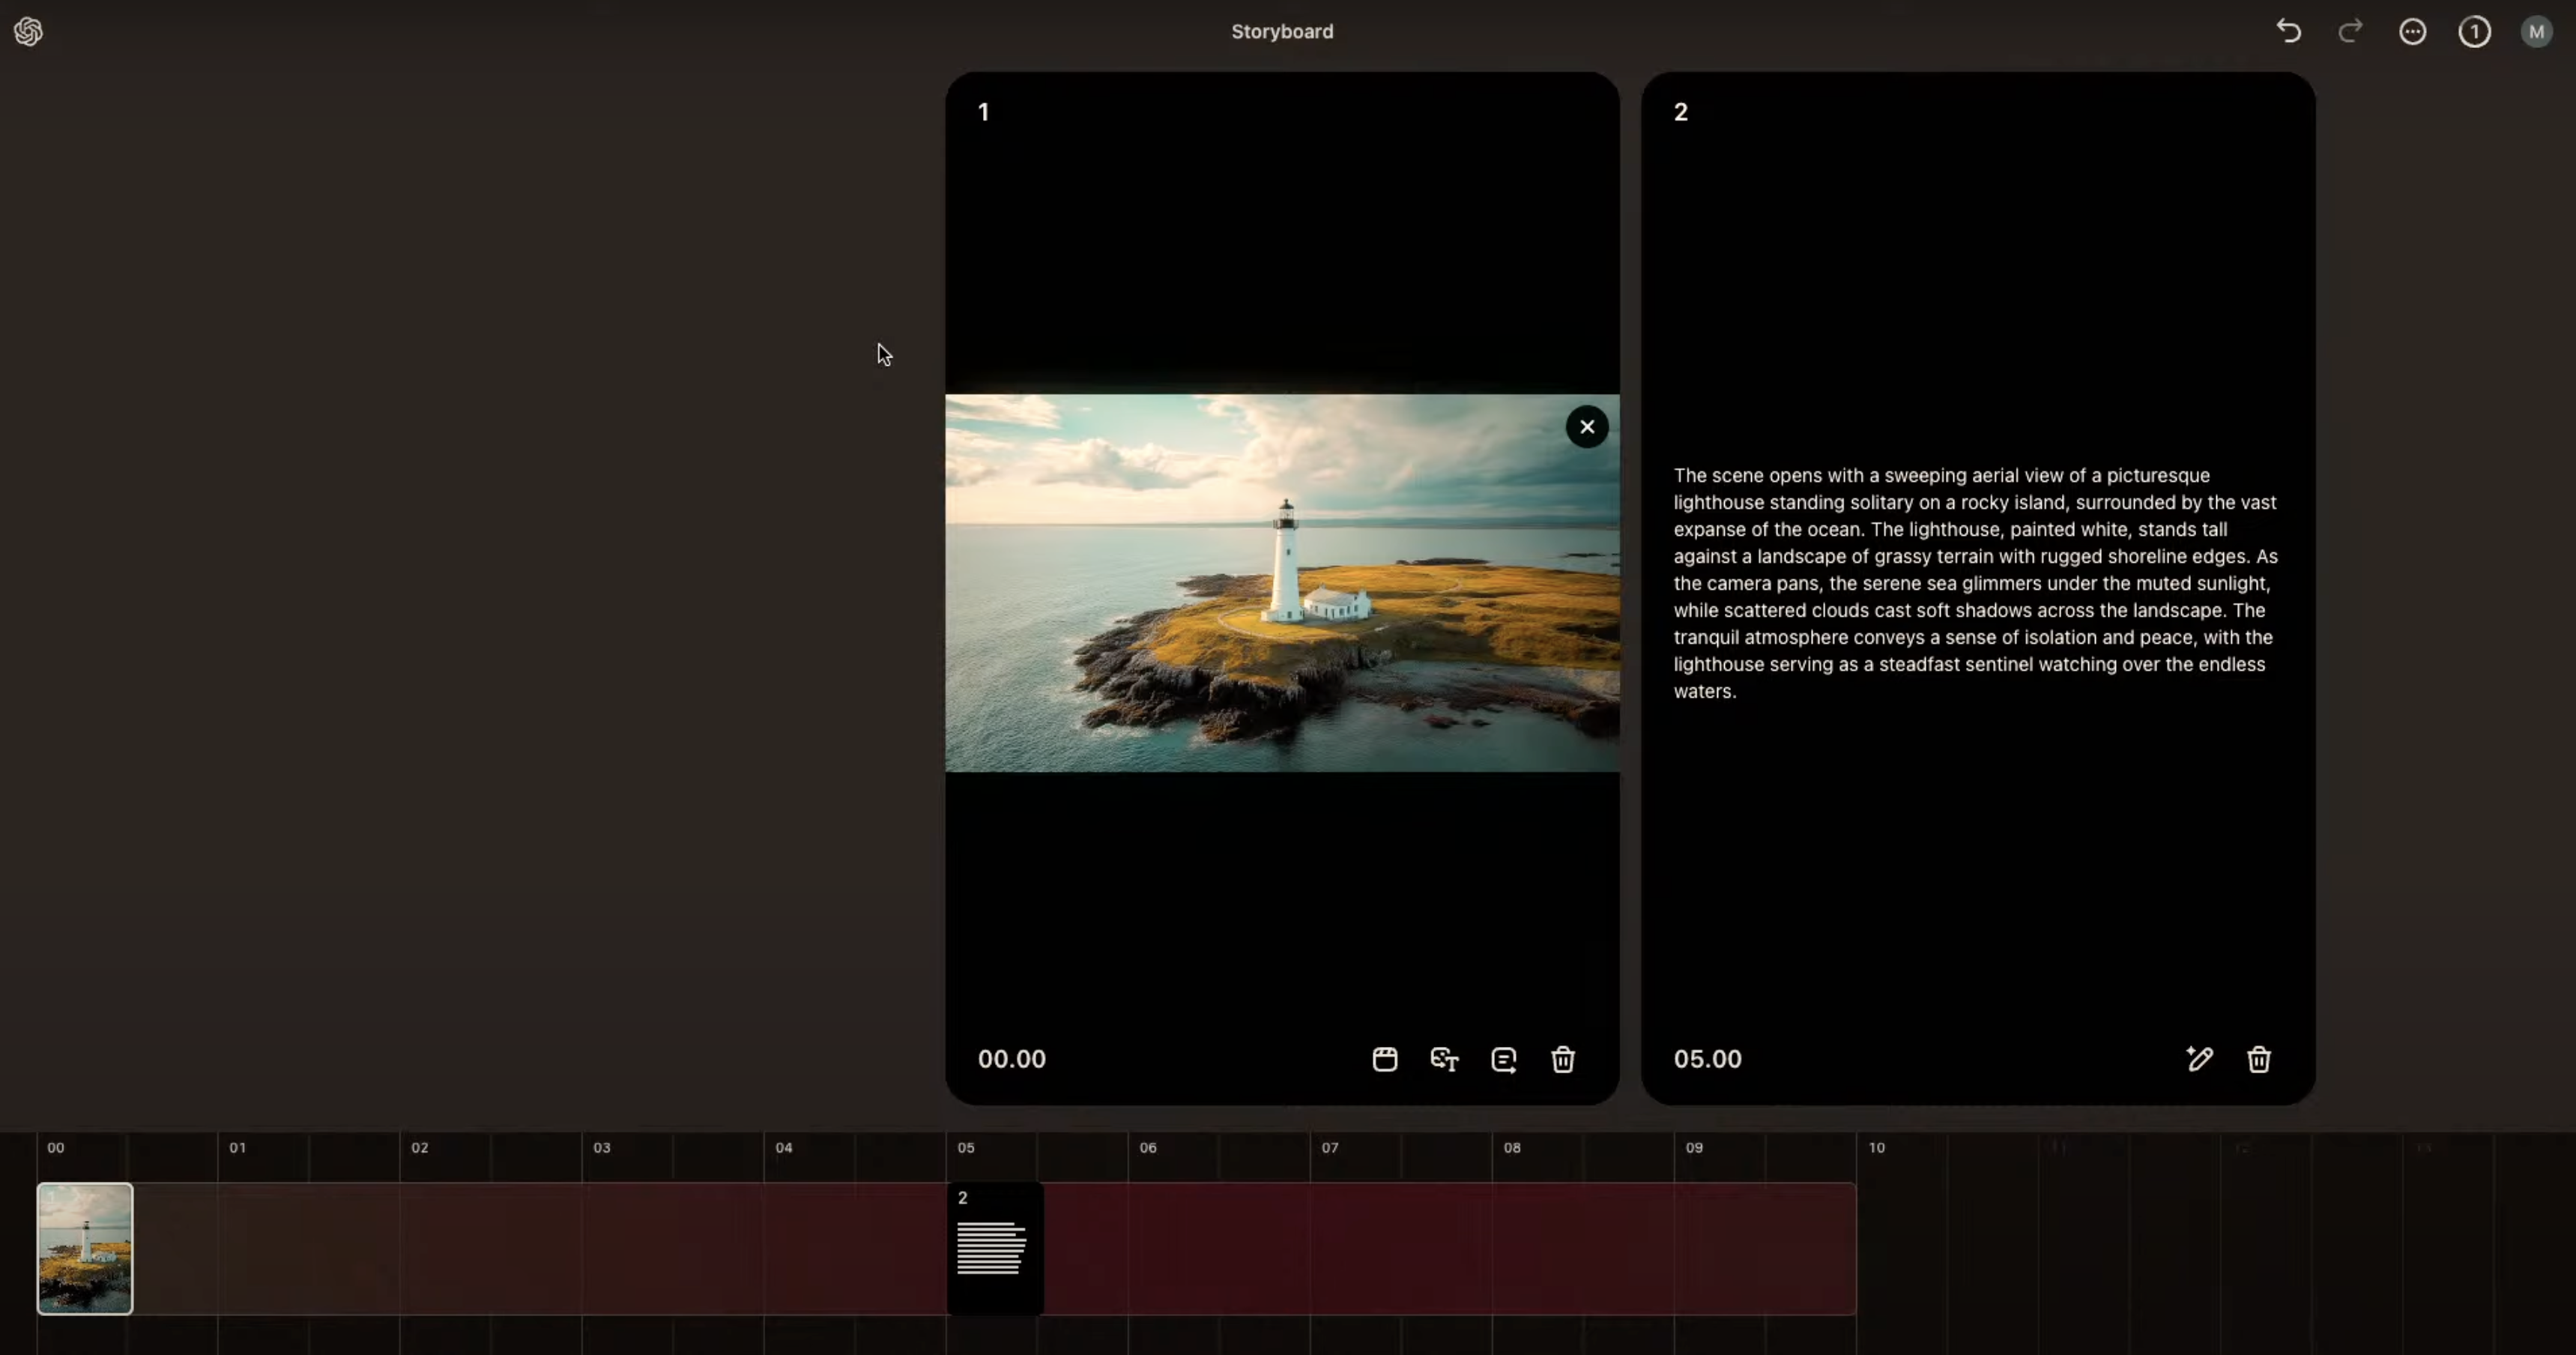Click the 05.00 timestamp on card 2
2576x1355 pixels.
1707,1059
